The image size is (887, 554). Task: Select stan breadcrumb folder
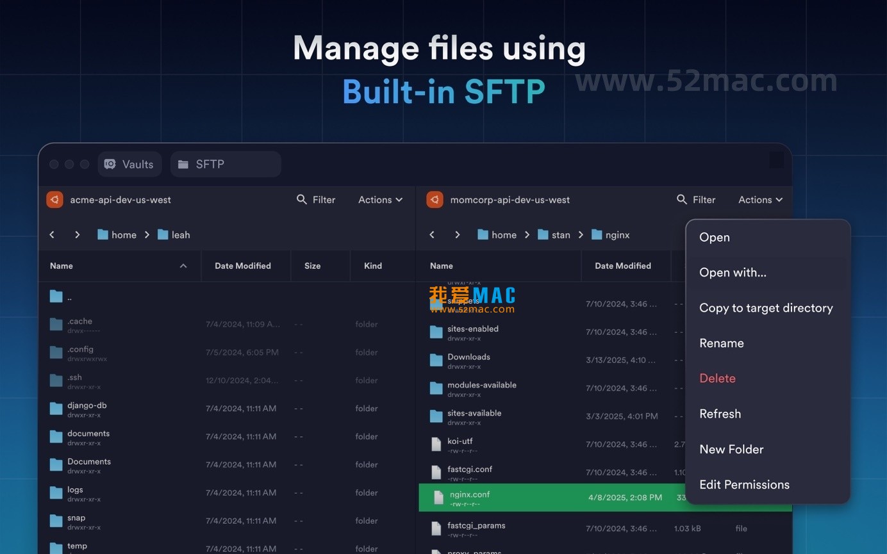[x=554, y=235]
